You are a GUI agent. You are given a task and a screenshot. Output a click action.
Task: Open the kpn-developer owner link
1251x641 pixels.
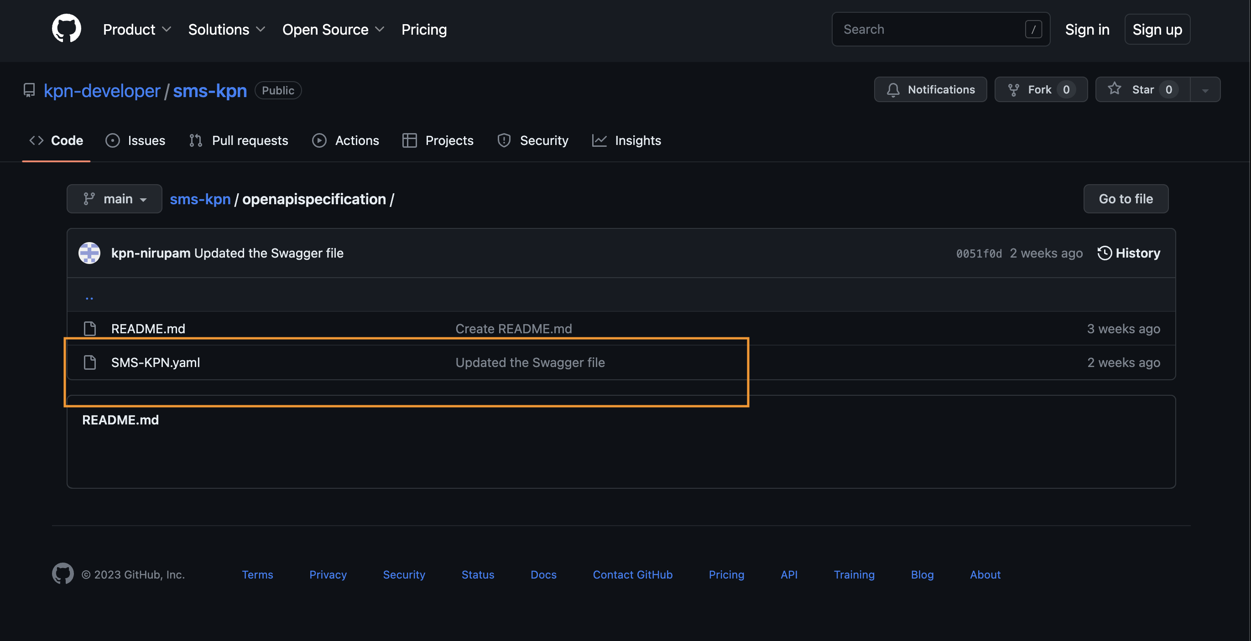102,91
